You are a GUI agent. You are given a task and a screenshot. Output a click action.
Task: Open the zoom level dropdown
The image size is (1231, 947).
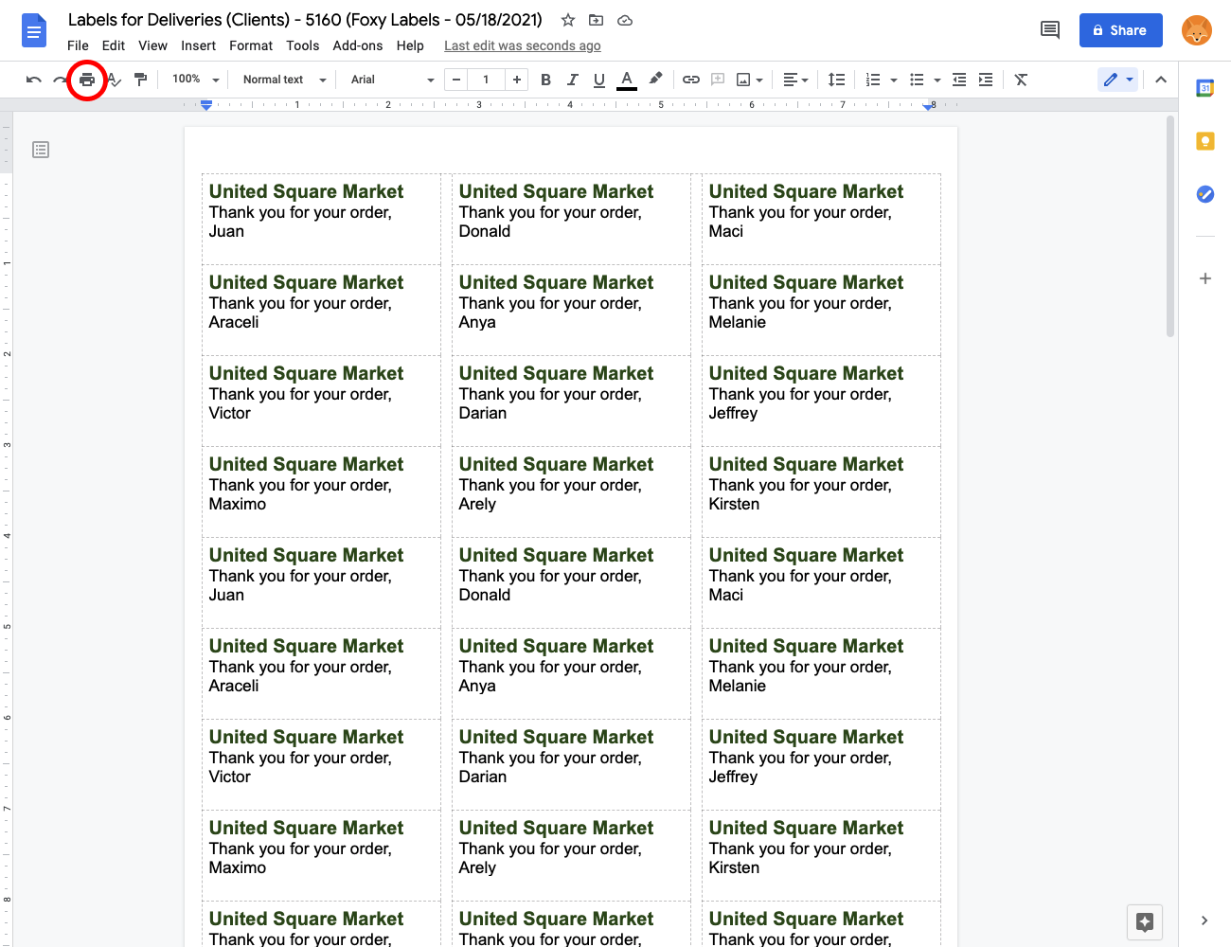coord(194,80)
